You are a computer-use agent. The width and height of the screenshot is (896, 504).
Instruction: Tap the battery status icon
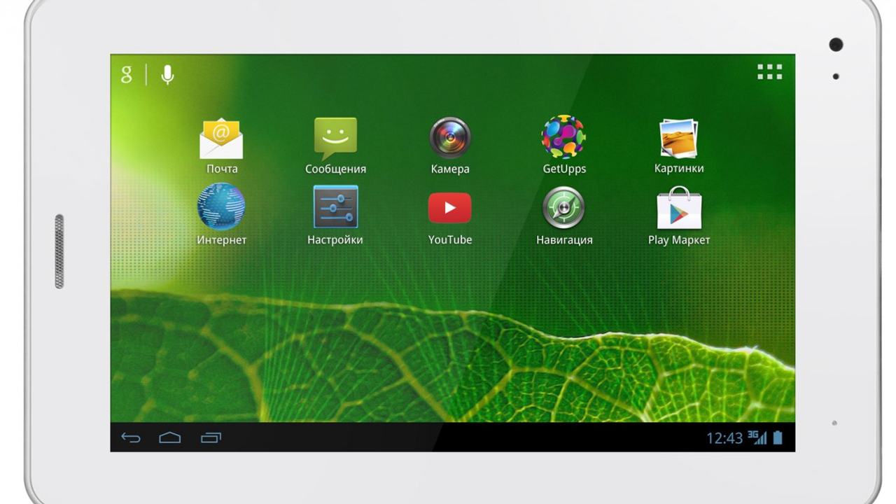pyautogui.click(x=778, y=438)
